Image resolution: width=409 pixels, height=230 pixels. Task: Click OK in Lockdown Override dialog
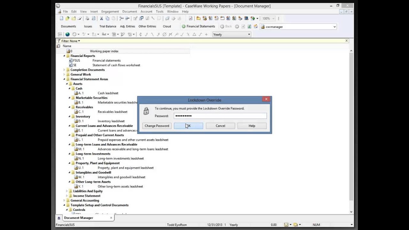[x=189, y=126]
